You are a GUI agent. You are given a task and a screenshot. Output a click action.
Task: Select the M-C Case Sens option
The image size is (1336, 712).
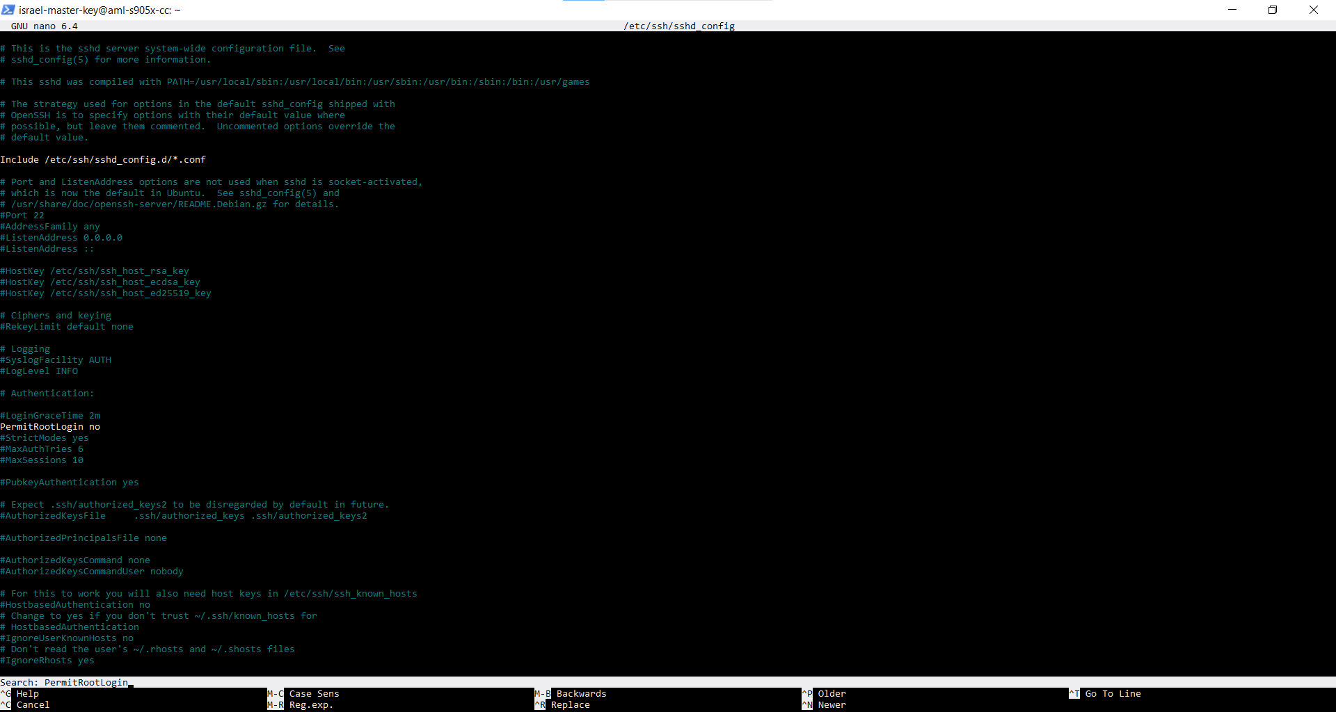point(303,693)
